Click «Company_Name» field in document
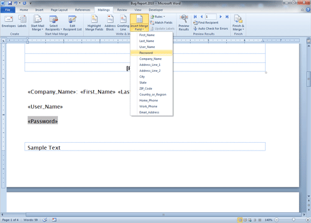Viewport: 311px width, 223px height. [x=51, y=92]
